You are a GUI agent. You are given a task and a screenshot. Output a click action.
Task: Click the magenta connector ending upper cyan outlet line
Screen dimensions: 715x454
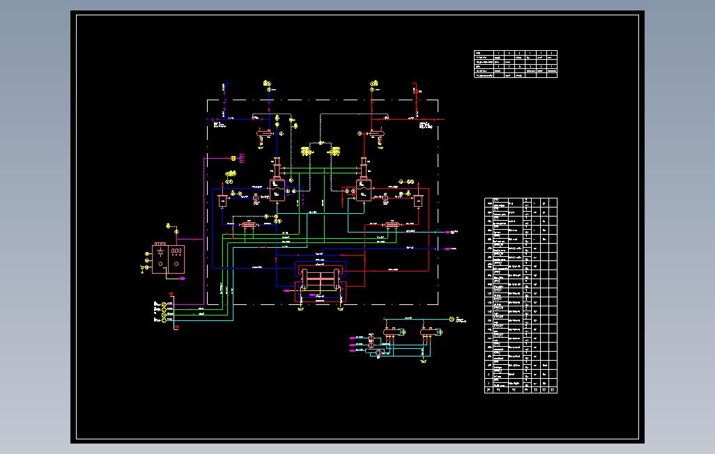tap(448, 233)
